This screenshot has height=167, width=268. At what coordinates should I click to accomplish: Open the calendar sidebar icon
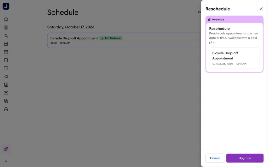click(6, 52)
